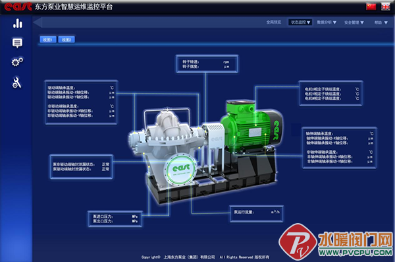The image size is (395, 262).
Task: Click the 泵进口压力 MPa reading
Action: coord(115,216)
